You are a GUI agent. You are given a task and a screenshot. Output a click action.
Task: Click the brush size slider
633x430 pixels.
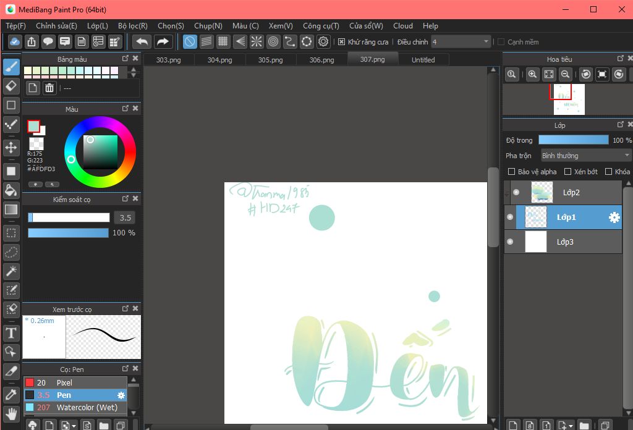click(69, 218)
